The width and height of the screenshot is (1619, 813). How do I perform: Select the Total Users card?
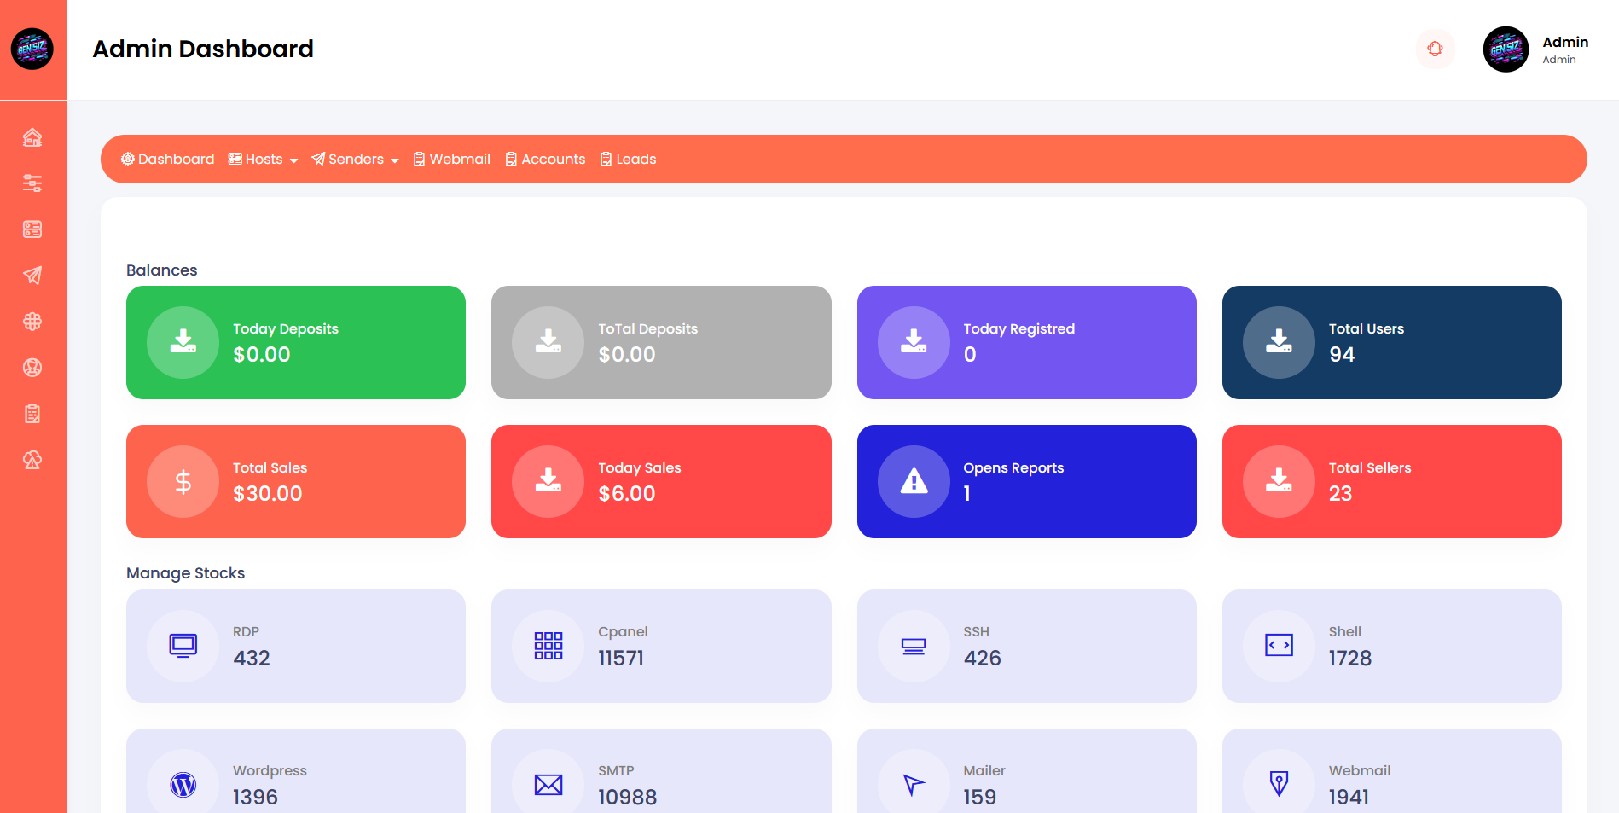[x=1391, y=342]
